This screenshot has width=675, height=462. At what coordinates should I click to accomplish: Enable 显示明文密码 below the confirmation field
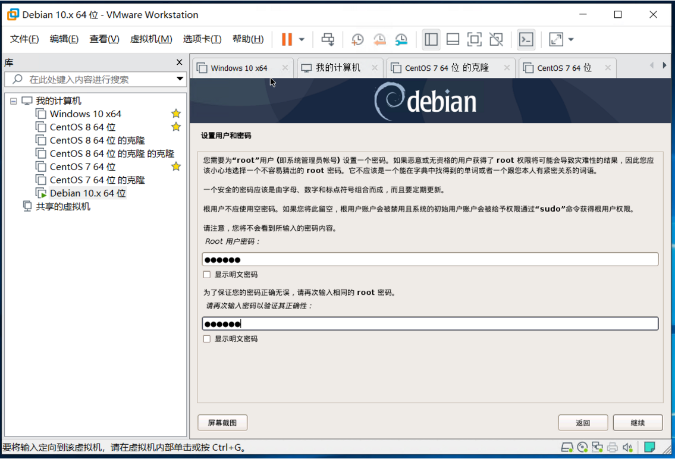(x=206, y=338)
